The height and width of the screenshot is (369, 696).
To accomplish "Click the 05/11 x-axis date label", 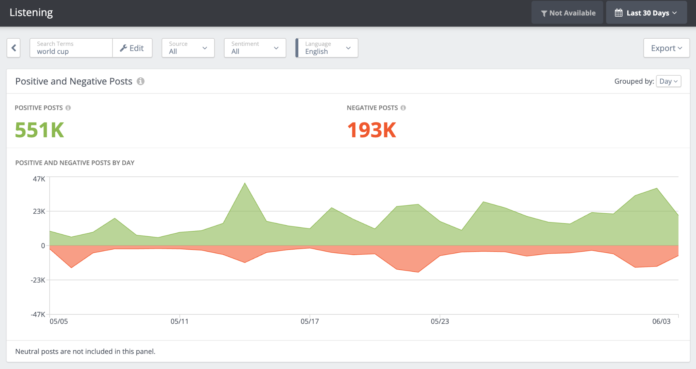I will (179, 321).
